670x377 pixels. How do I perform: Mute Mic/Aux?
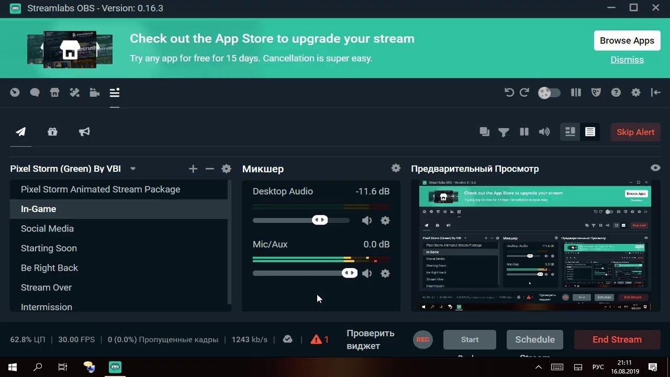(367, 273)
